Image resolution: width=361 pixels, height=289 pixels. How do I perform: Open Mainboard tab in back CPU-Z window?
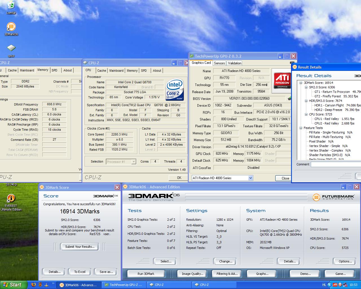(x=27, y=70)
